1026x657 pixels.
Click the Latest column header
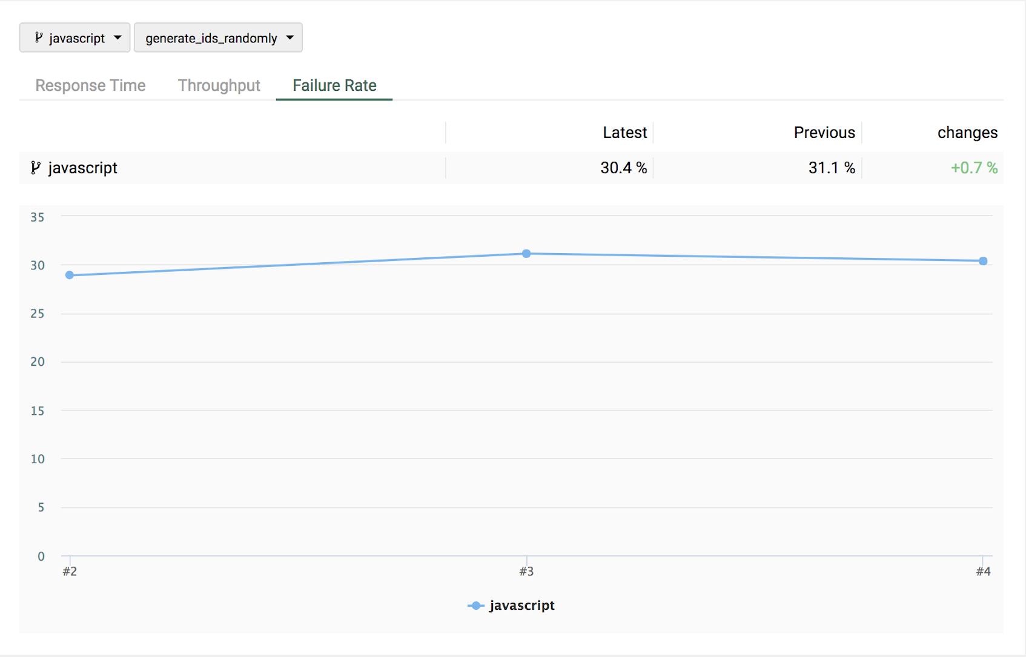(624, 133)
